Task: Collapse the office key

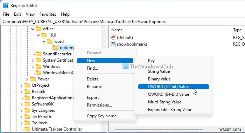Action: 33,29
